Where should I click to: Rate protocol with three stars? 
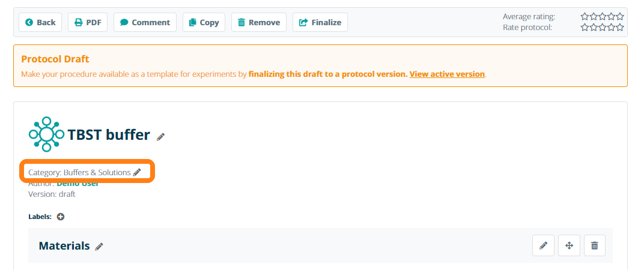tap(602, 27)
